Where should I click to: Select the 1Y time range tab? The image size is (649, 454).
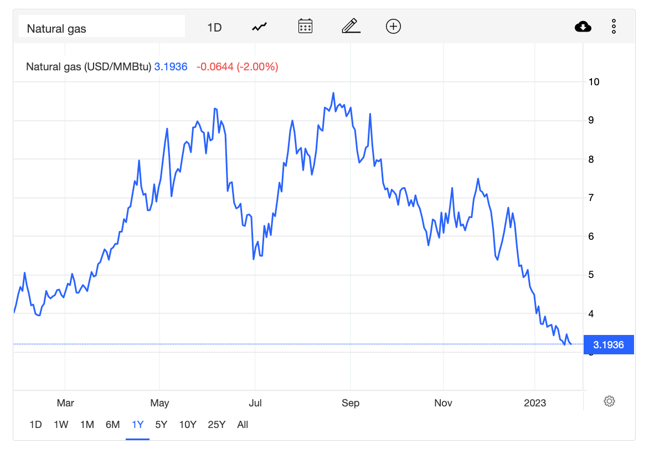point(137,425)
